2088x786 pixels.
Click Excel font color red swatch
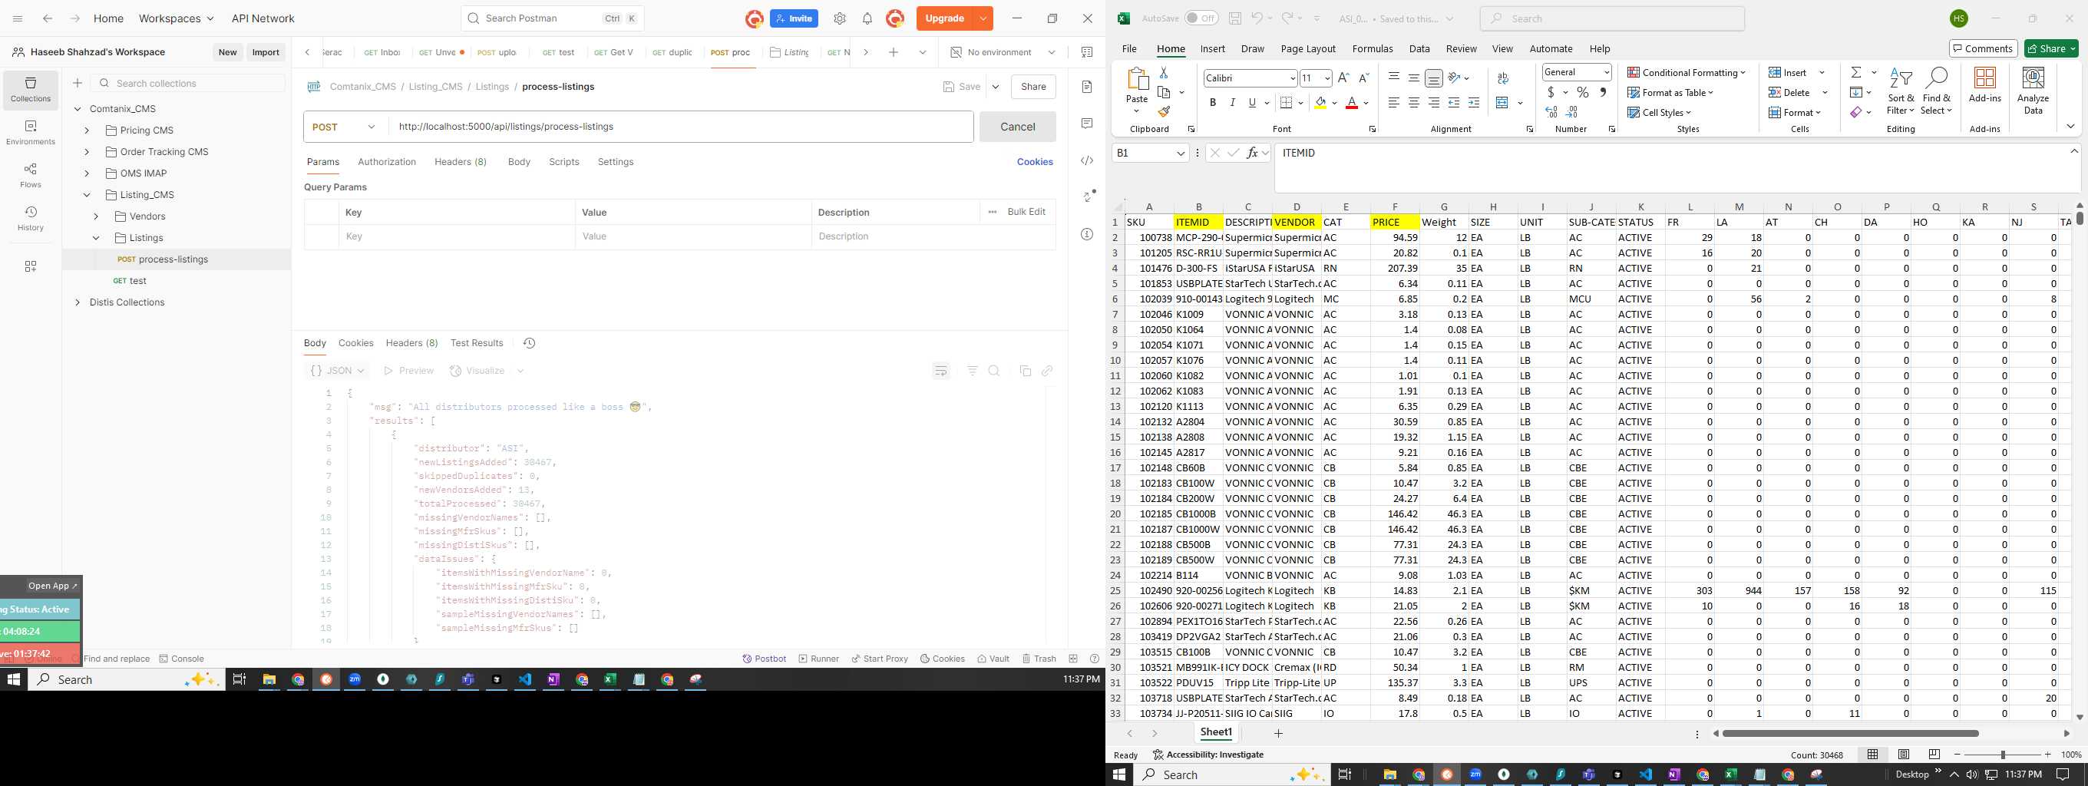(x=1351, y=104)
